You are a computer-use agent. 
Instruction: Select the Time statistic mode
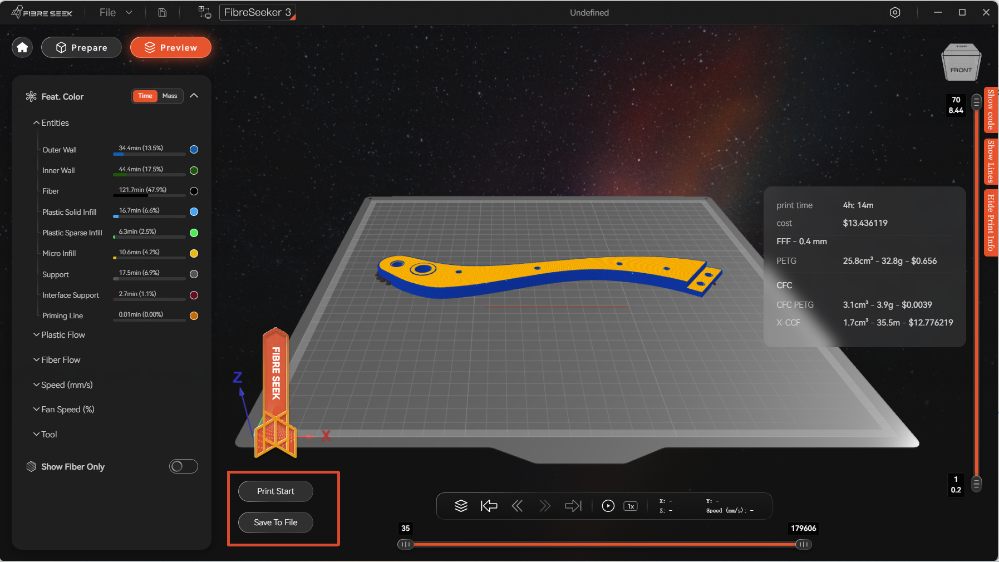145,96
